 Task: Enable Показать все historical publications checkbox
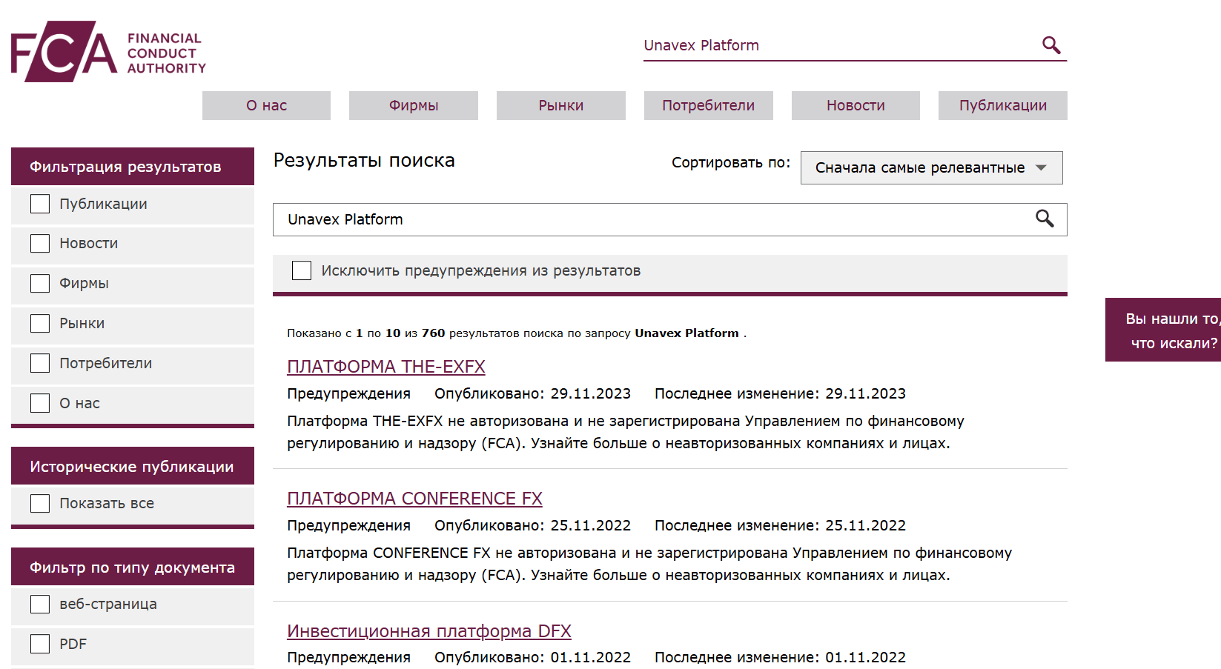(x=40, y=503)
